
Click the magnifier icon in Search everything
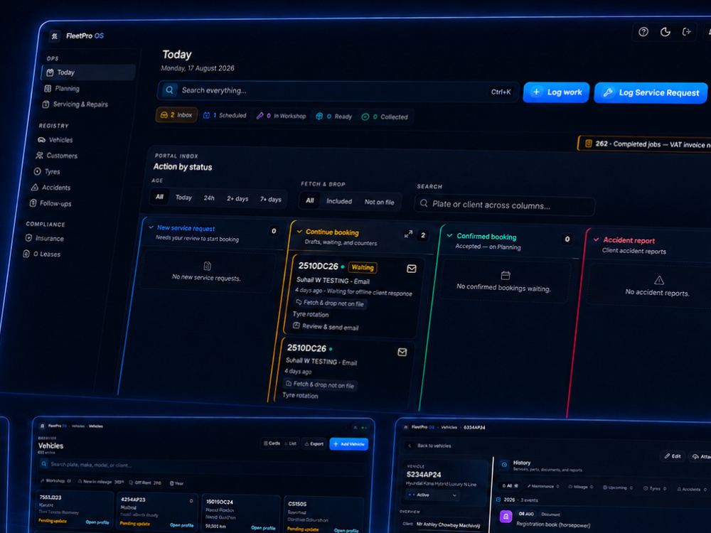tap(169, 90)
